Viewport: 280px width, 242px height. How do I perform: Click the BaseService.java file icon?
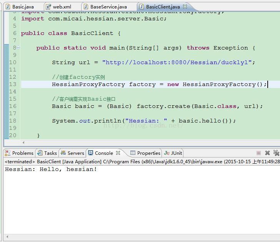tap(86, 7)
